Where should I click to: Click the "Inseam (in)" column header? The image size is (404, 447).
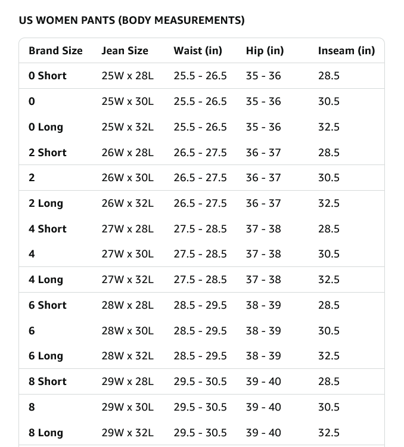pyautogui.click(x=346, y=51)
